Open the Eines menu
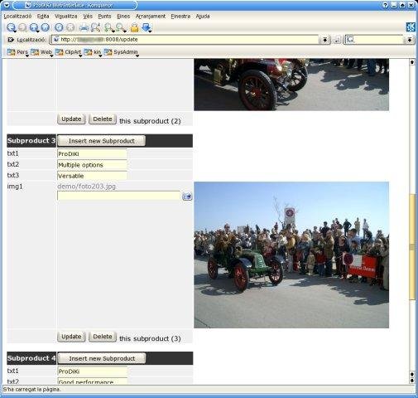 coord(123,17)
